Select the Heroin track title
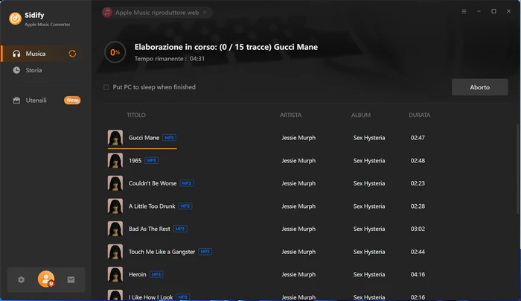Screen dimensions: 521x301 click(x=137, y=274)
